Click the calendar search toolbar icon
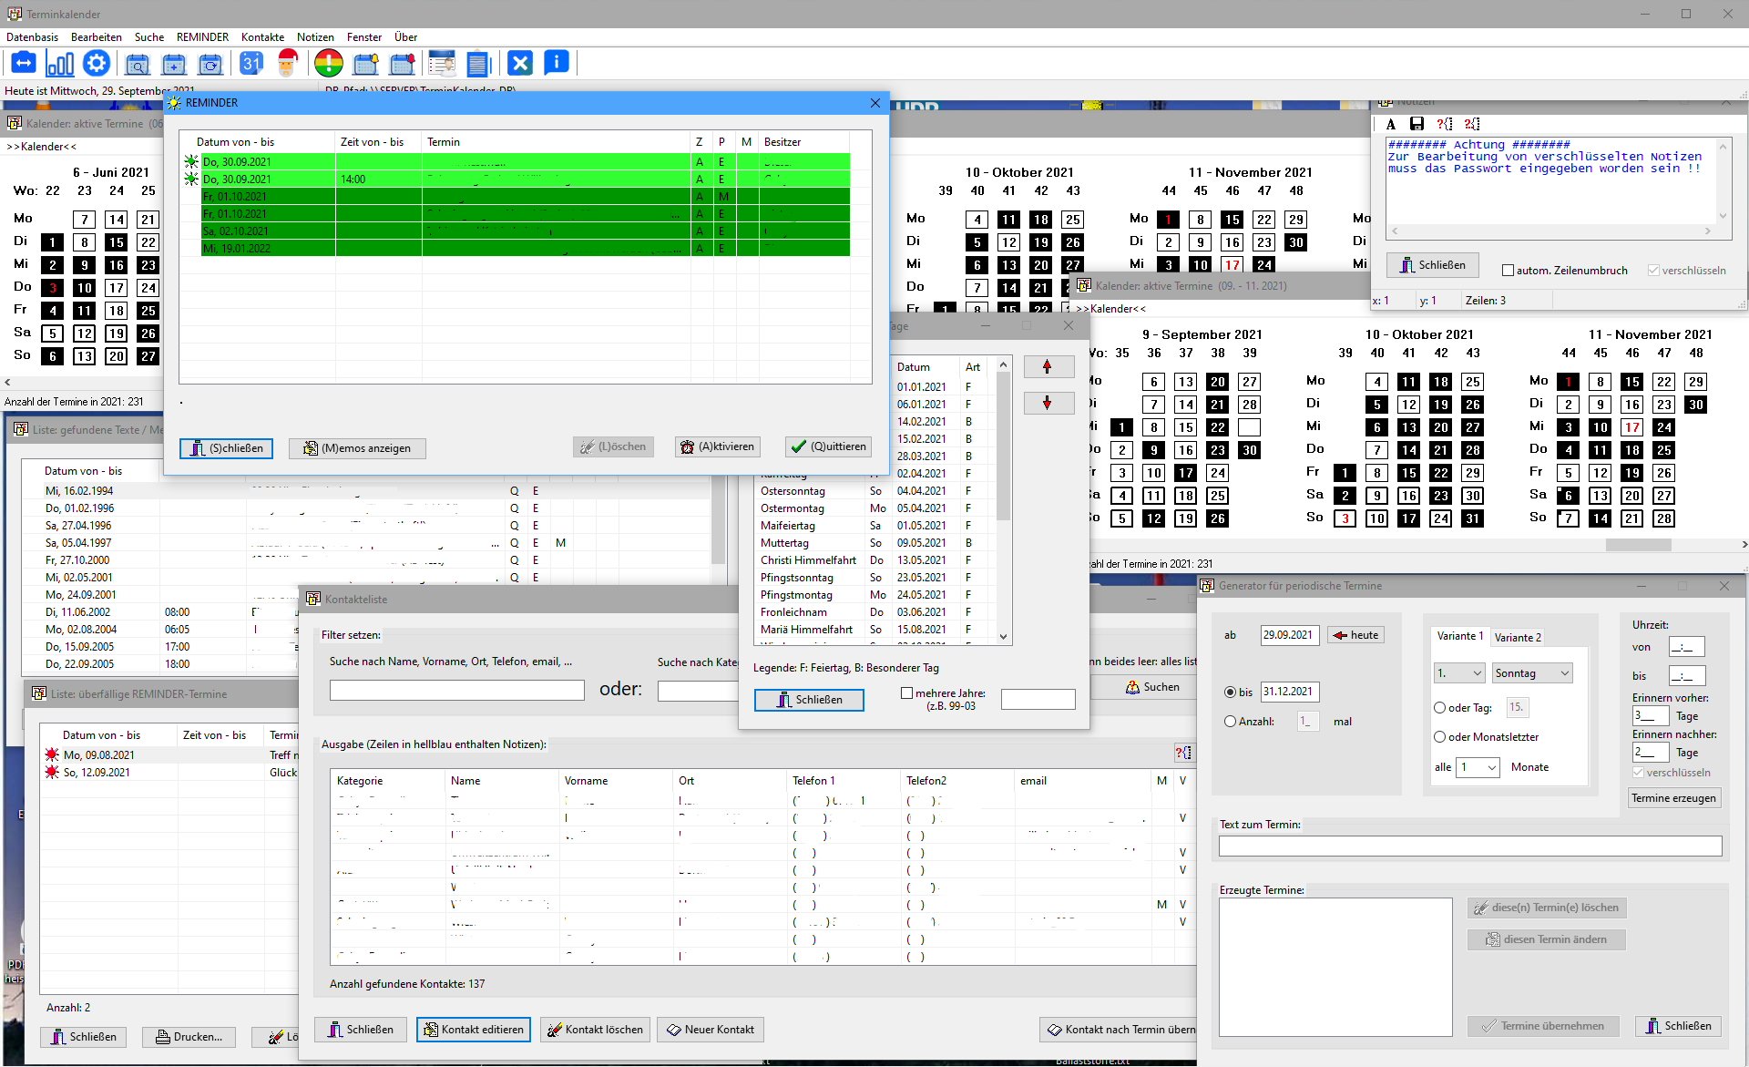The image size is (1749, 1067). (x=138, y=64)
